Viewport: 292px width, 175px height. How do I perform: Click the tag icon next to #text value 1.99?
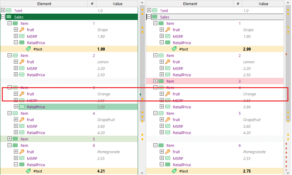point(28,49)
